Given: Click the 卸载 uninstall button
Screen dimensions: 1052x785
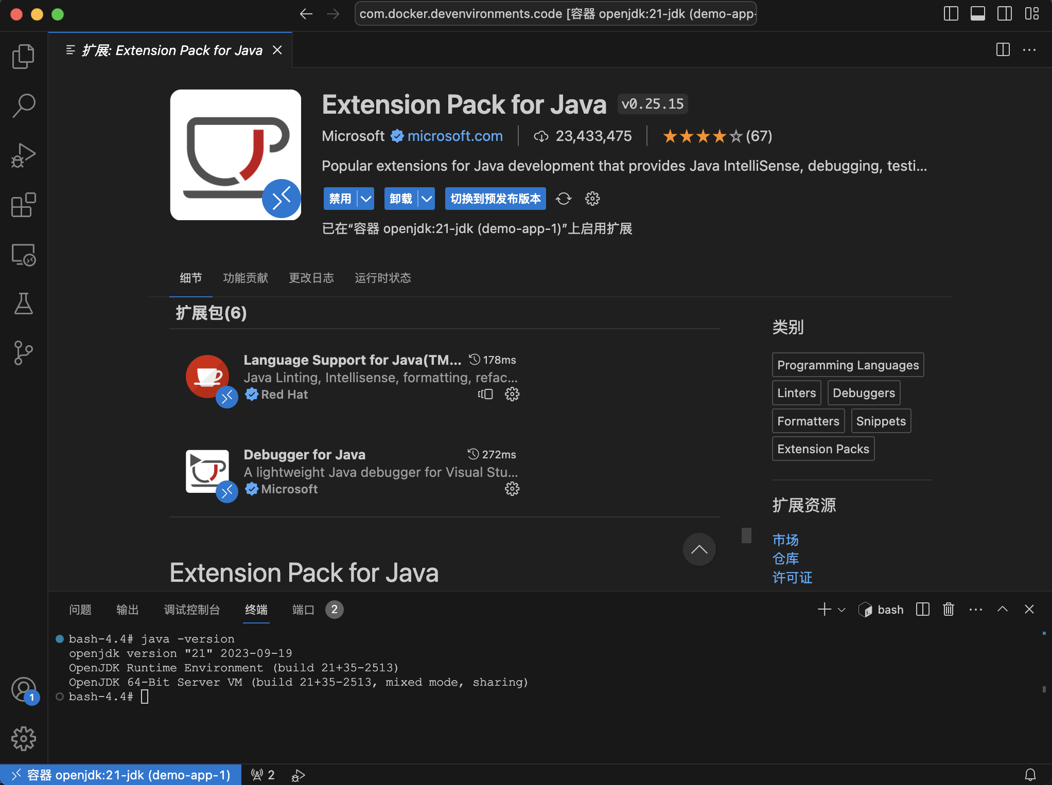Looking at the screenshot, I should pyautogui.click(x=401, y=199).
